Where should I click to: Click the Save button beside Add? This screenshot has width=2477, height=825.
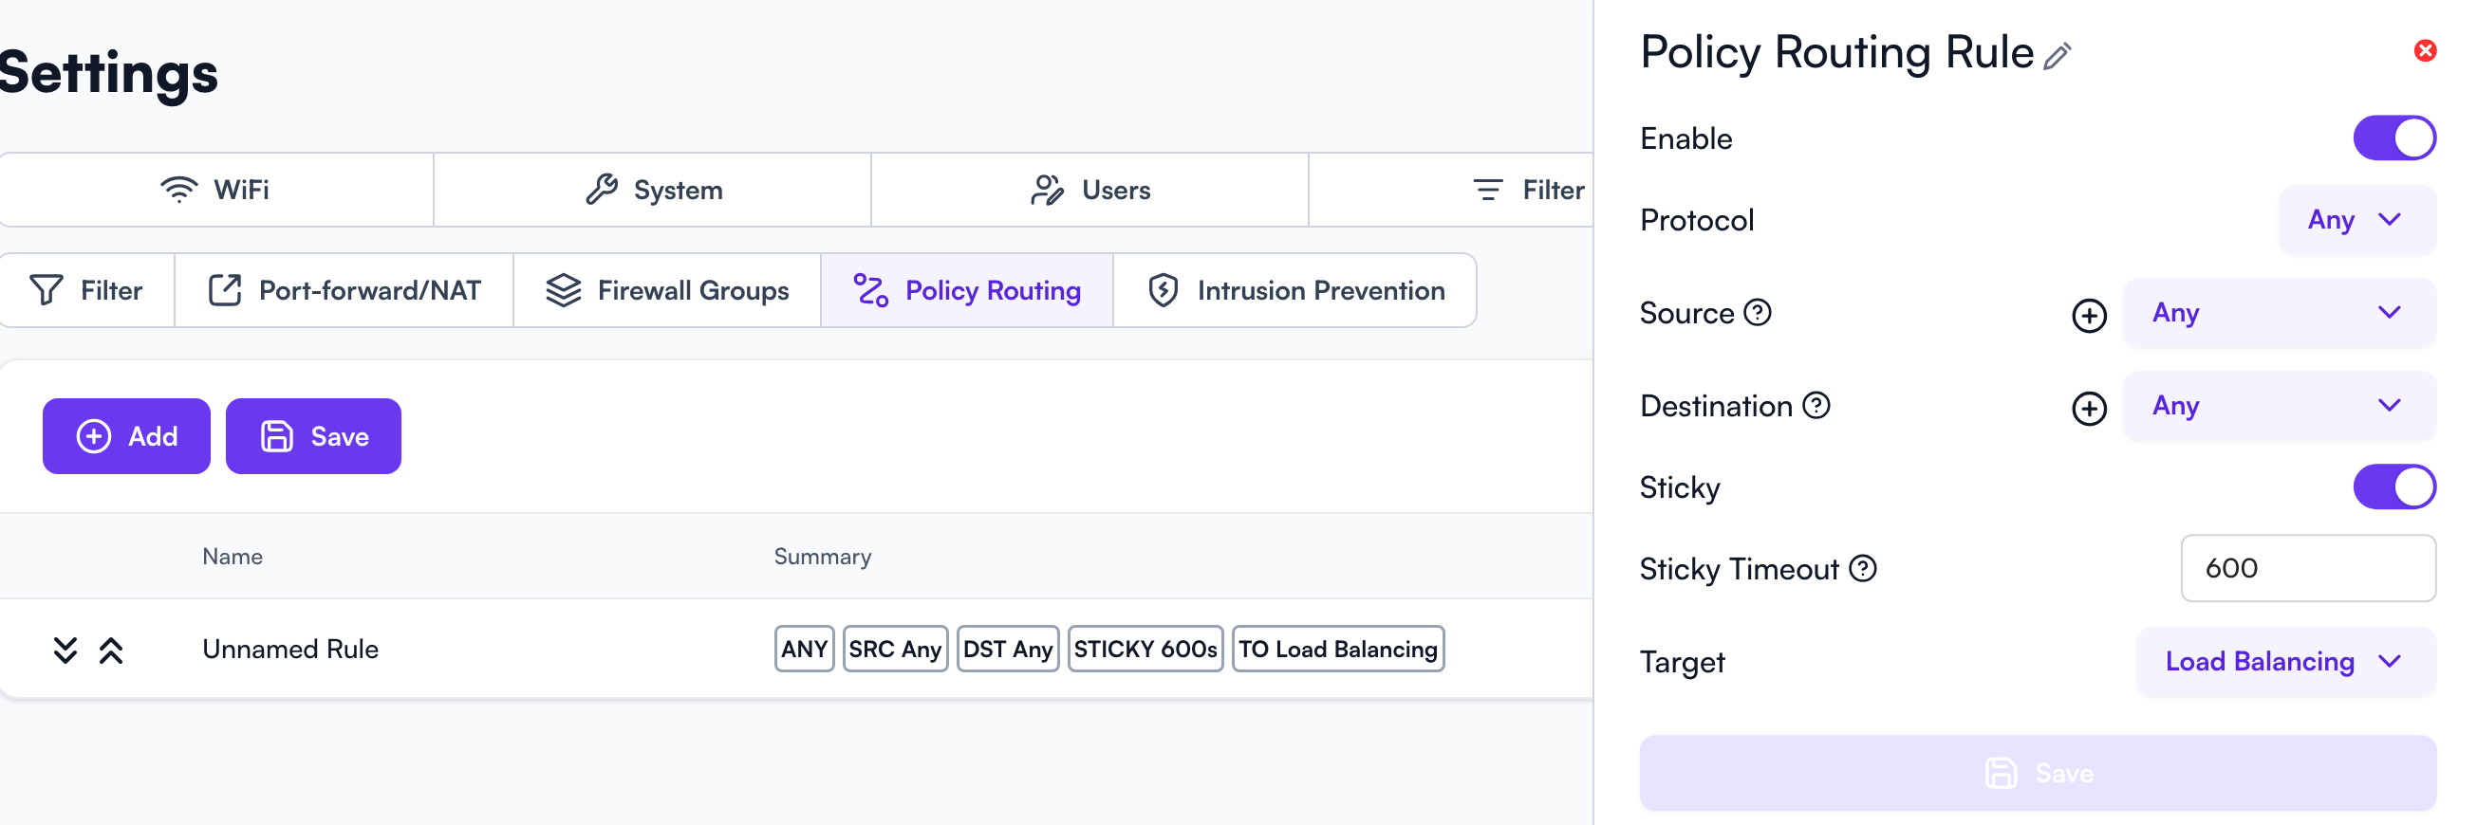pyautogui.click(x=313, y=436)
